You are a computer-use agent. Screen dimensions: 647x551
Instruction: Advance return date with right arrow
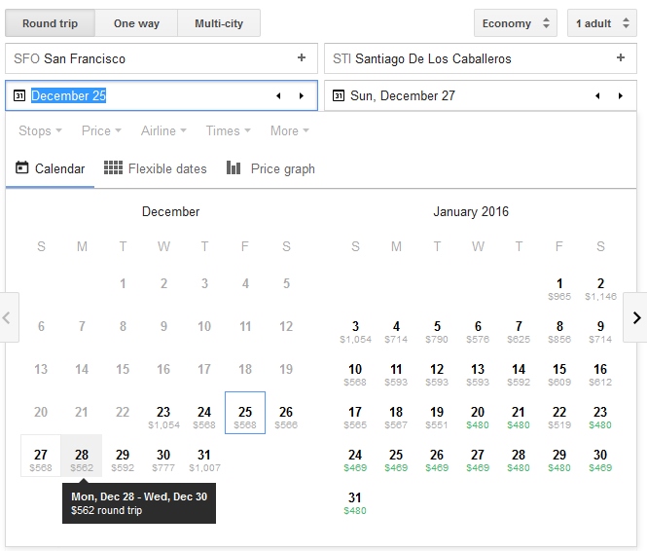point(621,95)
